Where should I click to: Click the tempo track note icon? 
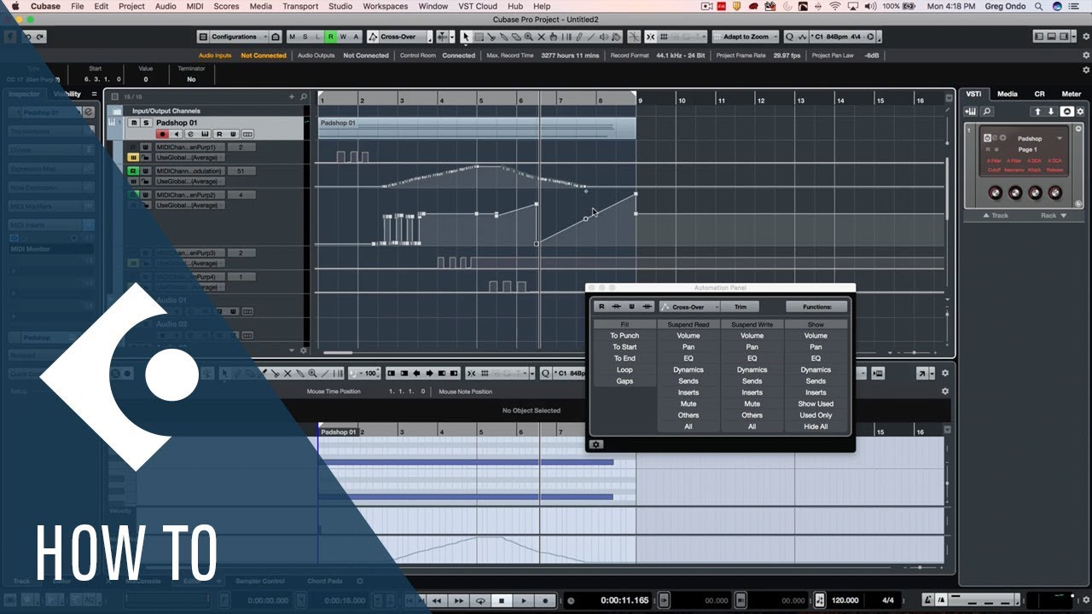click(x=820, y=600)
